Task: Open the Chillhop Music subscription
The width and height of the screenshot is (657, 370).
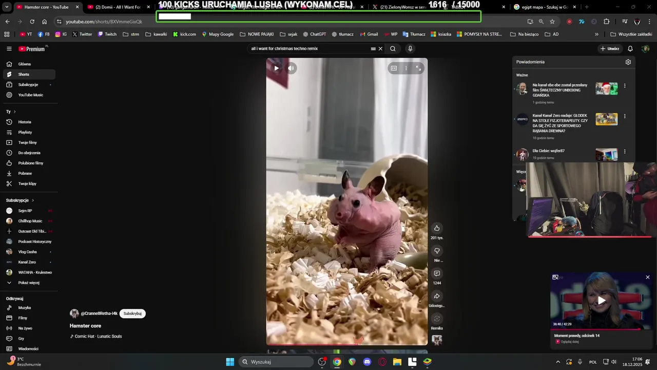Action: point(29,221)
